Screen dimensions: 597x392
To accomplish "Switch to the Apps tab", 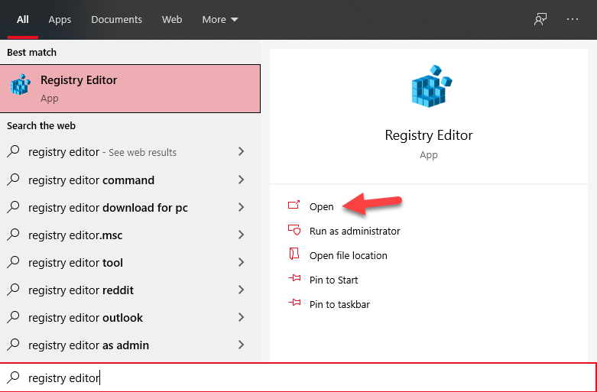I will coord(60,19).
